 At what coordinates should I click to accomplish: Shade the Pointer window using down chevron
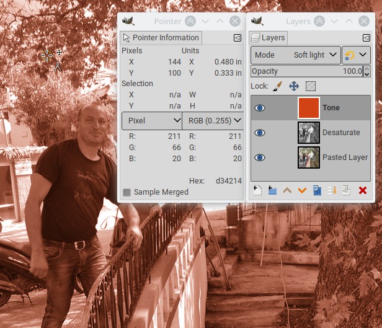click(205, 21)
